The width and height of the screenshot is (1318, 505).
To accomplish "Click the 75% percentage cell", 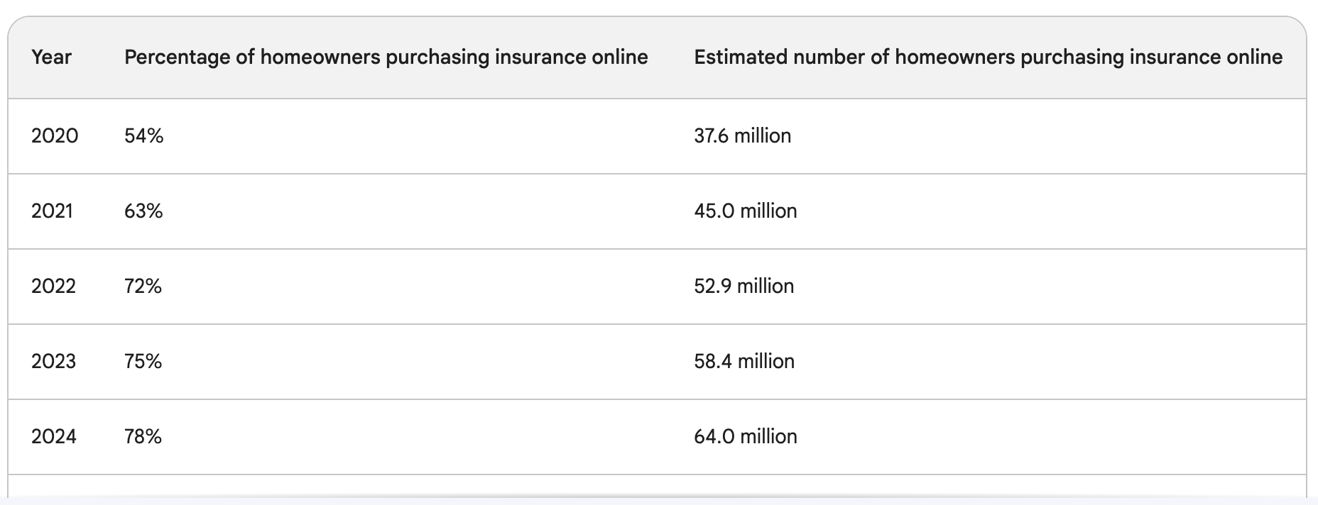I will click(143, 362).
